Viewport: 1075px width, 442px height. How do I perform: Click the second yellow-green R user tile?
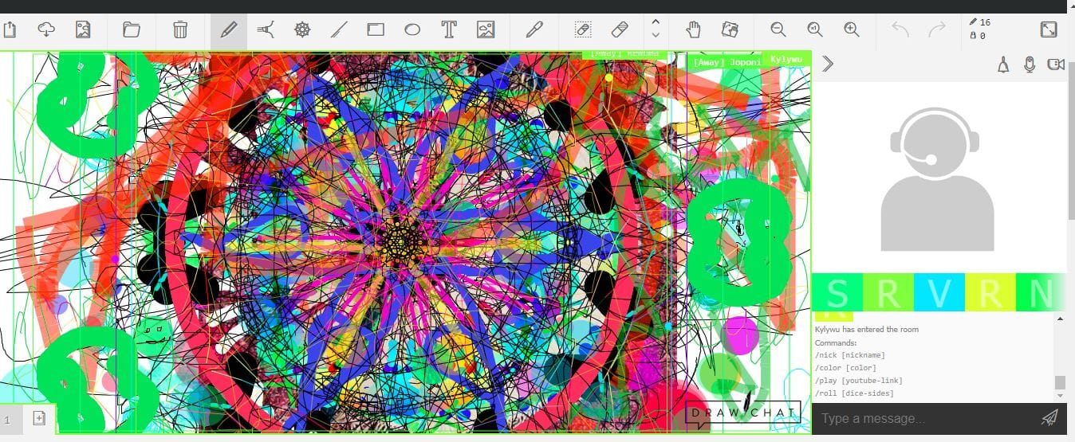(990, 292)
